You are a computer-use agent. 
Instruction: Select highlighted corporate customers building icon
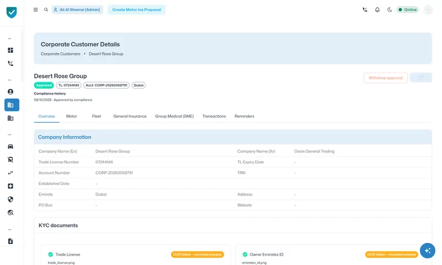[12, 105]
